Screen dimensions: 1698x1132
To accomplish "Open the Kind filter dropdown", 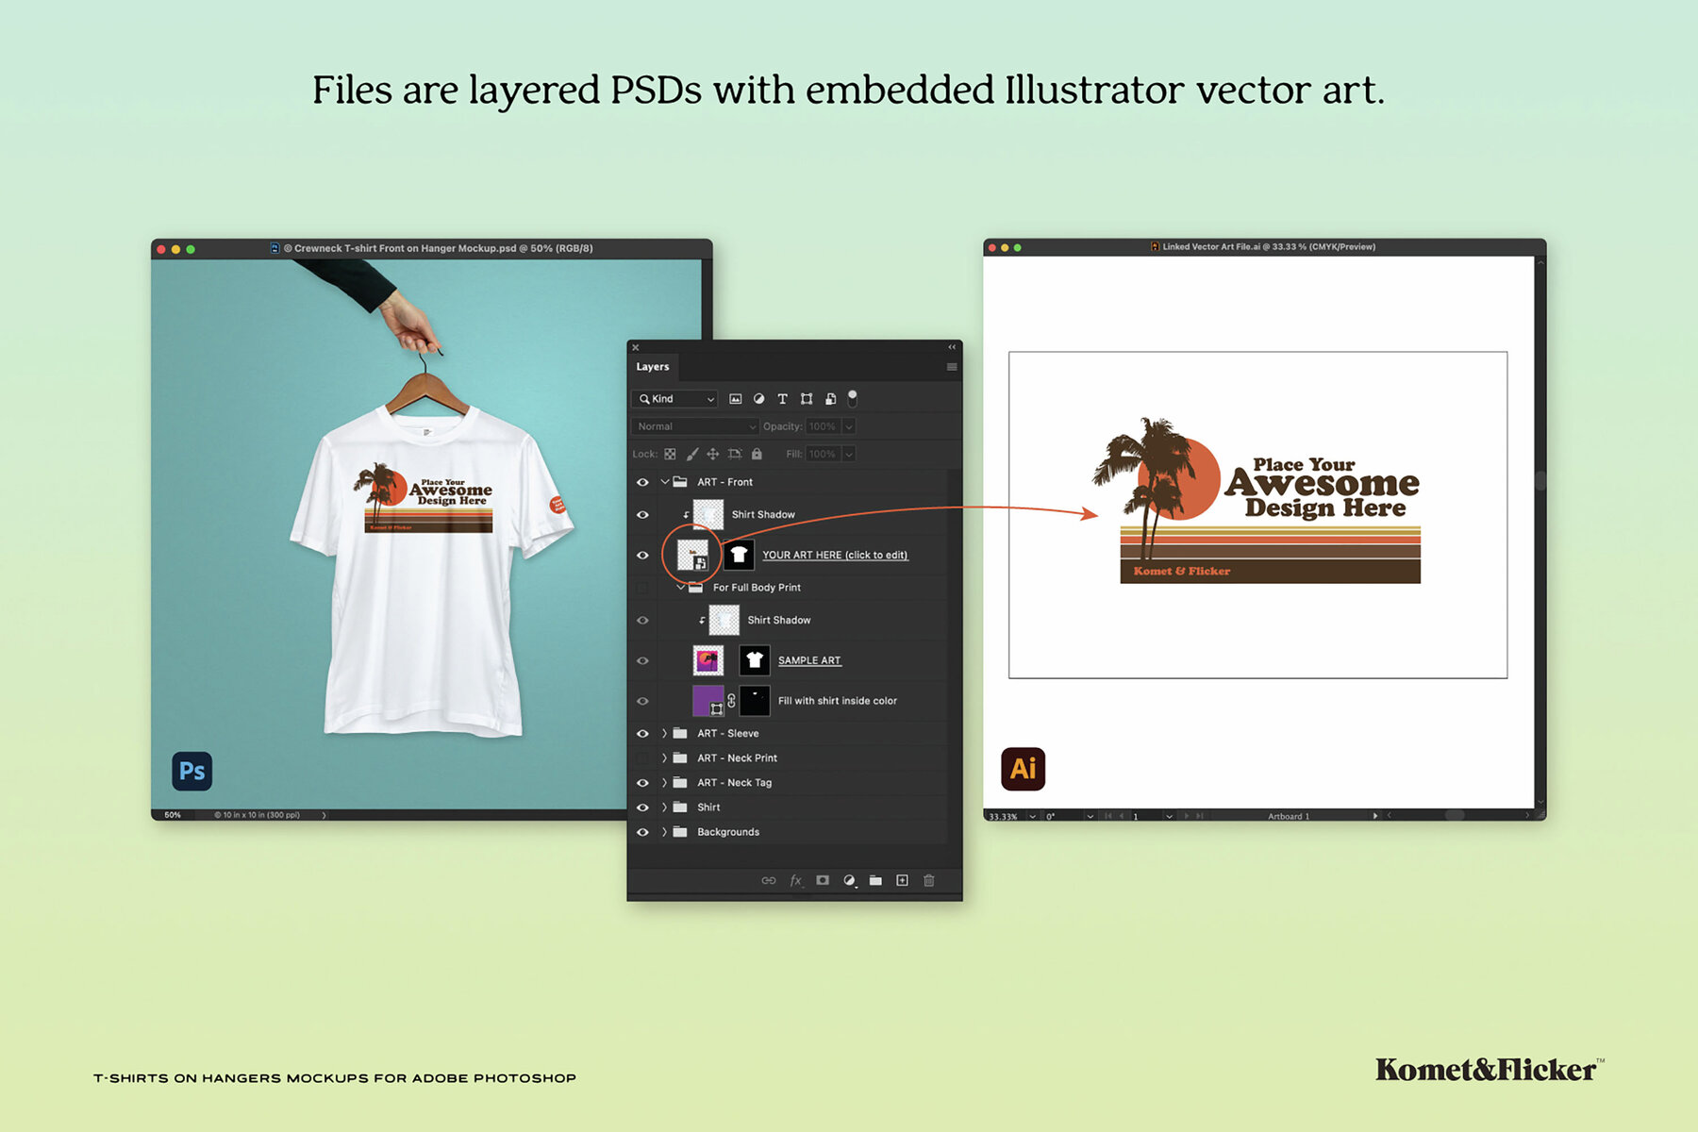I will [x=674, y=399].
